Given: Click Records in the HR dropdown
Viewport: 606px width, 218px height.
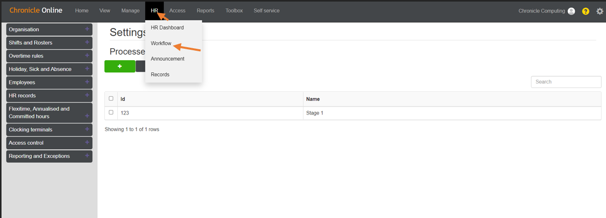Looking at the screenshot, I should tap(160, 74).
